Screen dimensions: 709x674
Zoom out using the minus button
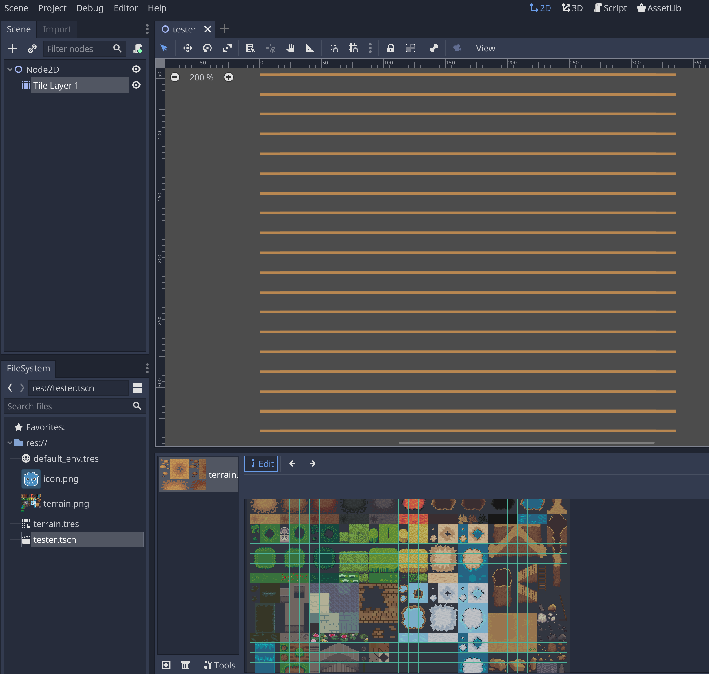[x=175, y=77]
